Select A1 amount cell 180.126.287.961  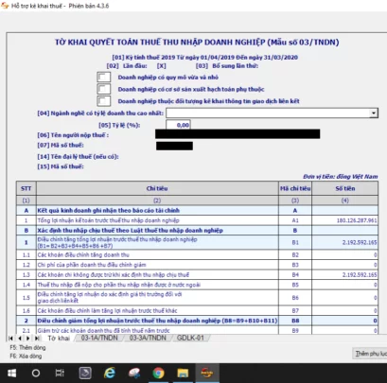pos(344,220)
